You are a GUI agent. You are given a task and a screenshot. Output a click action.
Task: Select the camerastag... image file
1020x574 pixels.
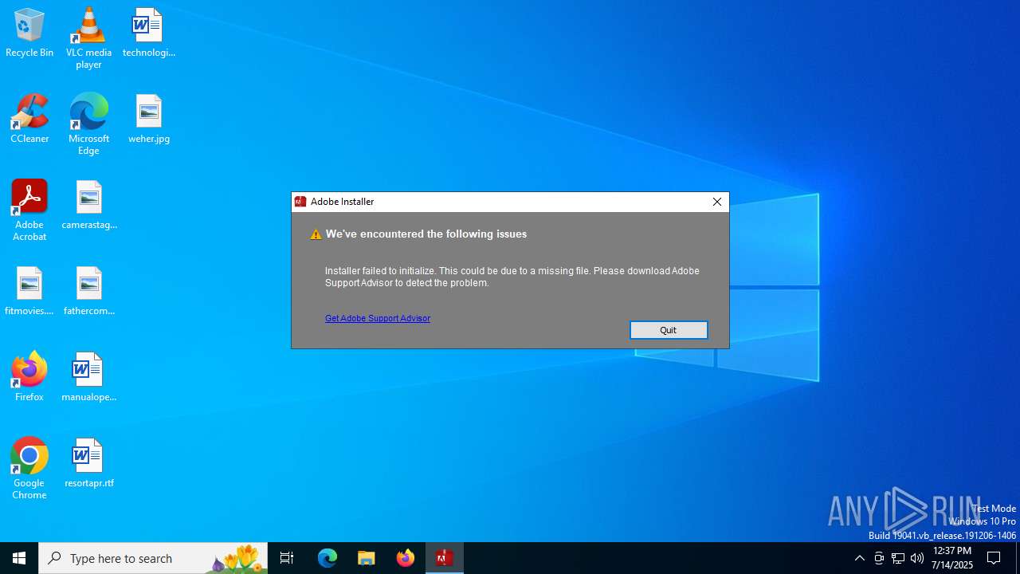[x=88, y=205]
